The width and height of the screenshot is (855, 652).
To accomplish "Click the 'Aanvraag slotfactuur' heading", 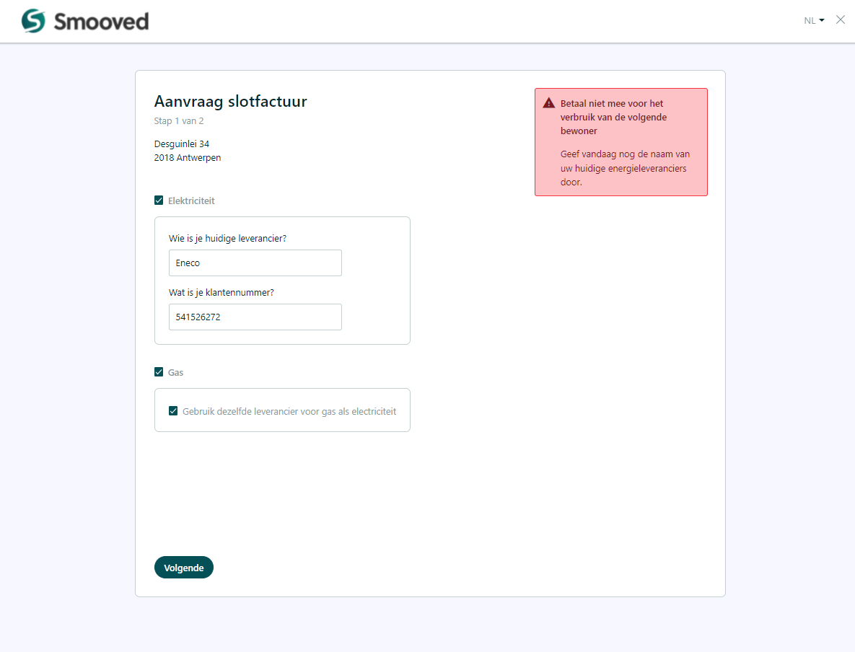I will point(231,102).
